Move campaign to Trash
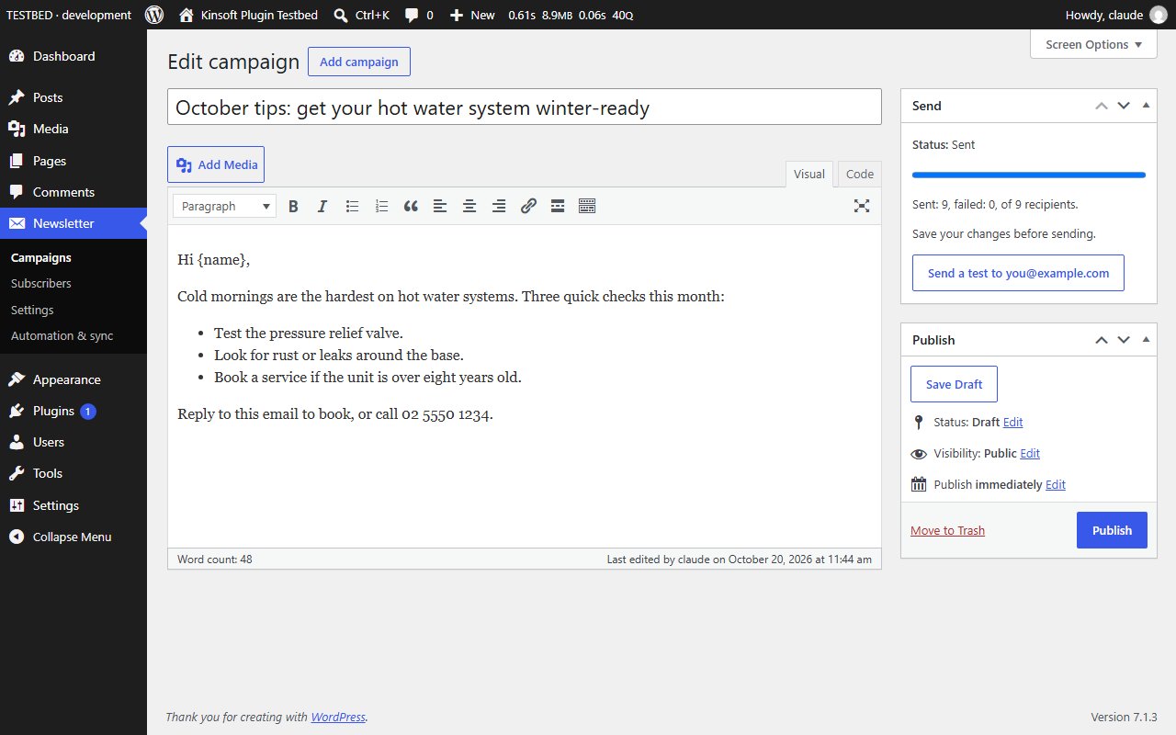1176x735 pixels. [947, 530]
